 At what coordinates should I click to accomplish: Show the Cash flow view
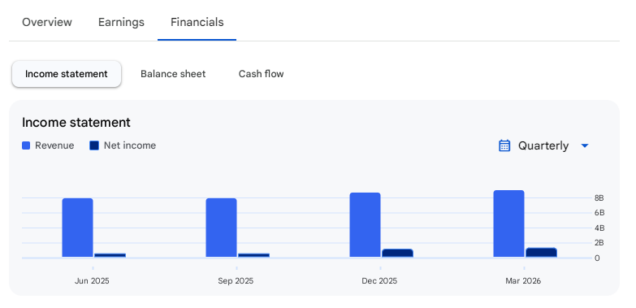pyautogui.click(x=262, y=74)
